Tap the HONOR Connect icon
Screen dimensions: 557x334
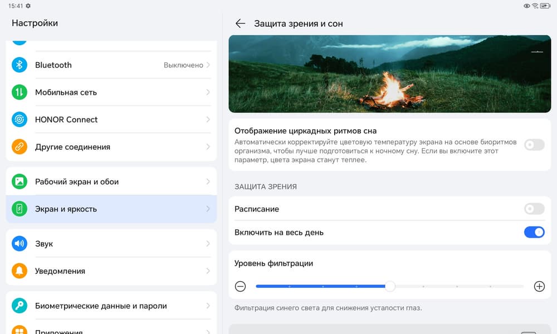pos(19,120)
